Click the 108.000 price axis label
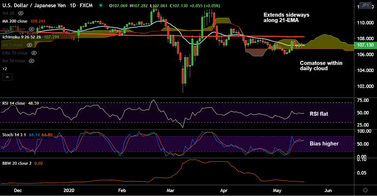 coord(365,39)
